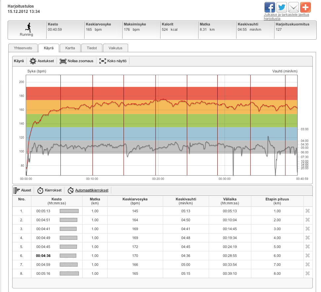Click the Kesto 00:40:59 summary value
The height and width of the screenshot is (292, 321).
point(55,29)
